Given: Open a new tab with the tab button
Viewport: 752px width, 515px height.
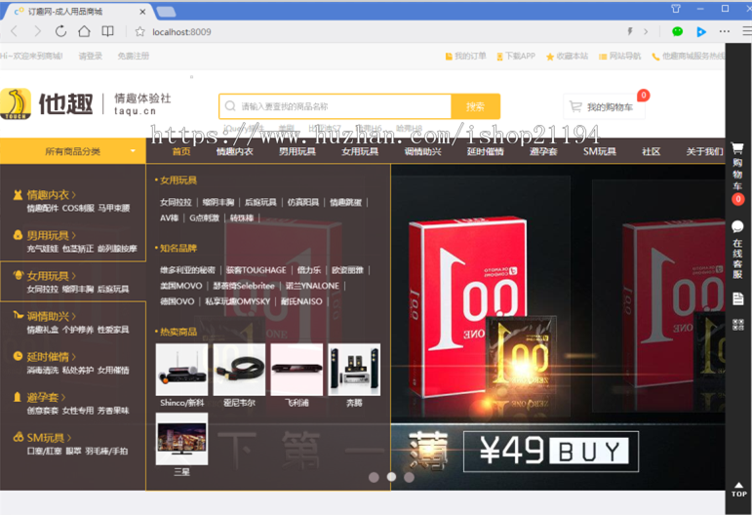Looking at the screenshot, I should tap(166, 12).
